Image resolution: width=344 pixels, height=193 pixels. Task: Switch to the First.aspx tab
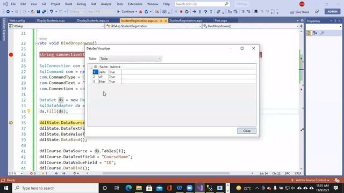click(x=221, y=20)
